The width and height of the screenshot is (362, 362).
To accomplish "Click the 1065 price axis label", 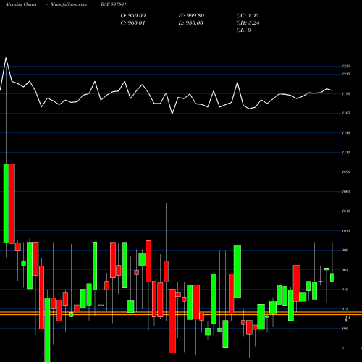I will click(x=346, y=192).
